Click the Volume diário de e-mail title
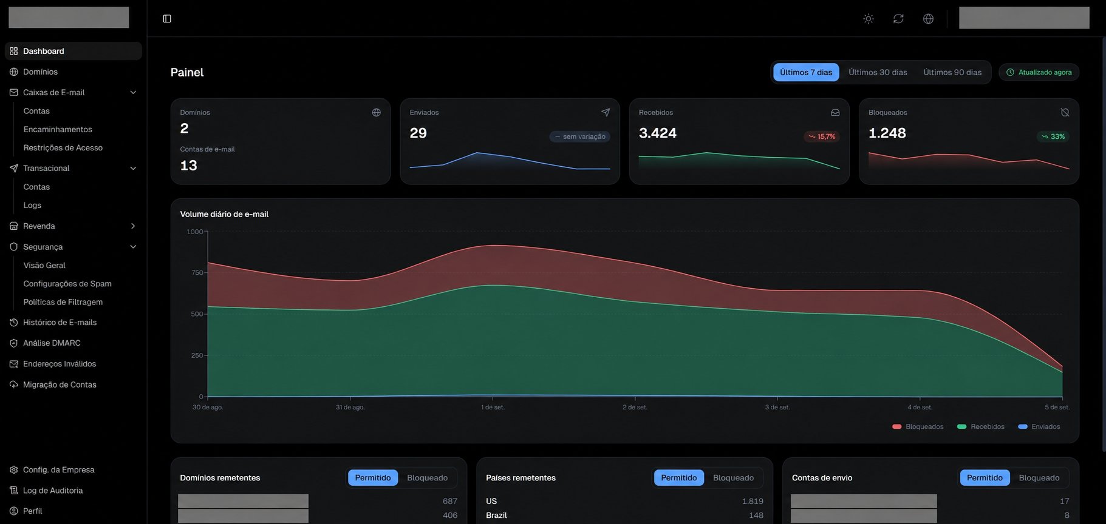 tap(224, 214)
